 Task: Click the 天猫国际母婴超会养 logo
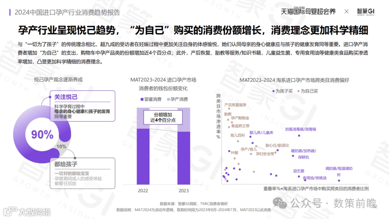pyautogui.click(x=308, y=11)
